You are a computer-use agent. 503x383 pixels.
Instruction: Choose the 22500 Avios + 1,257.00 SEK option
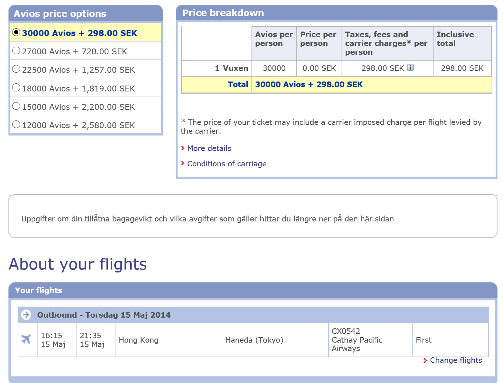click(16, 69)
